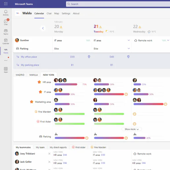Screen dimensions: 170x170
Task: Go to previous week with left arrow
Action: click(43, 28)
